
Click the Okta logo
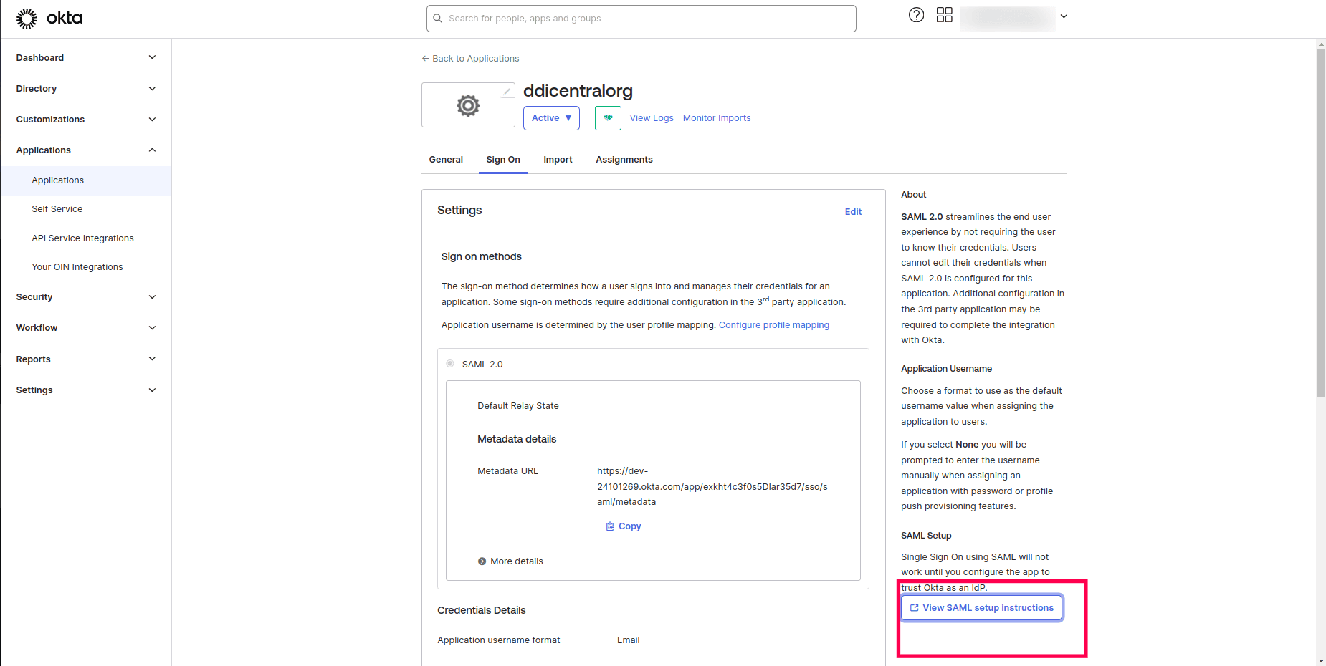[x=49, y=18]
